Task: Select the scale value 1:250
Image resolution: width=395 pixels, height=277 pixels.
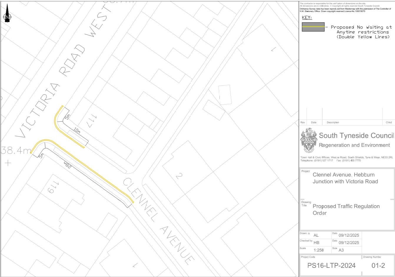Action: coord(318,250)
